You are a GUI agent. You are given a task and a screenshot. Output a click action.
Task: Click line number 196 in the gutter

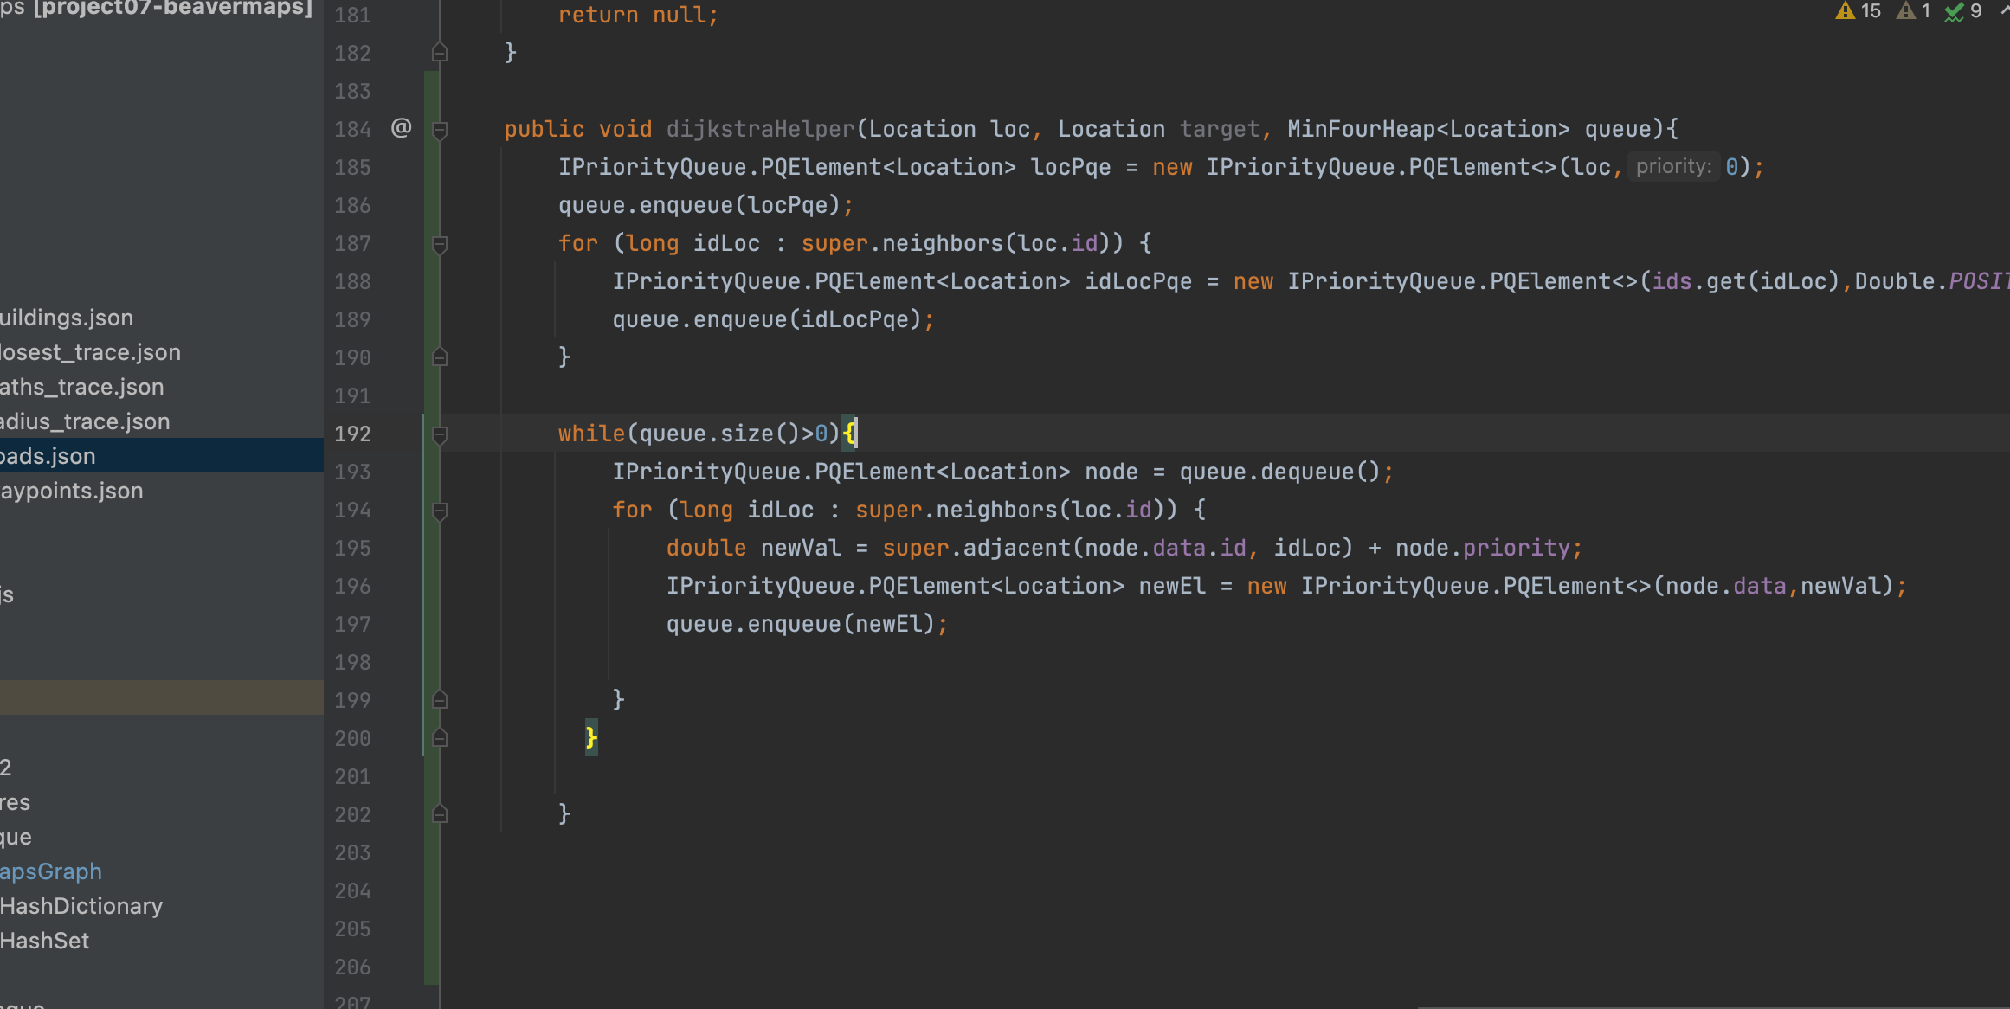click(352, 587)
